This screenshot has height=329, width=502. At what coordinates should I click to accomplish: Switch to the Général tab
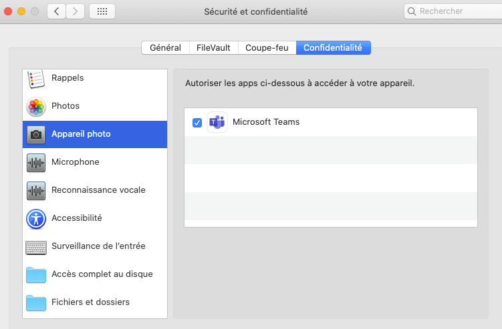point(165,48)
